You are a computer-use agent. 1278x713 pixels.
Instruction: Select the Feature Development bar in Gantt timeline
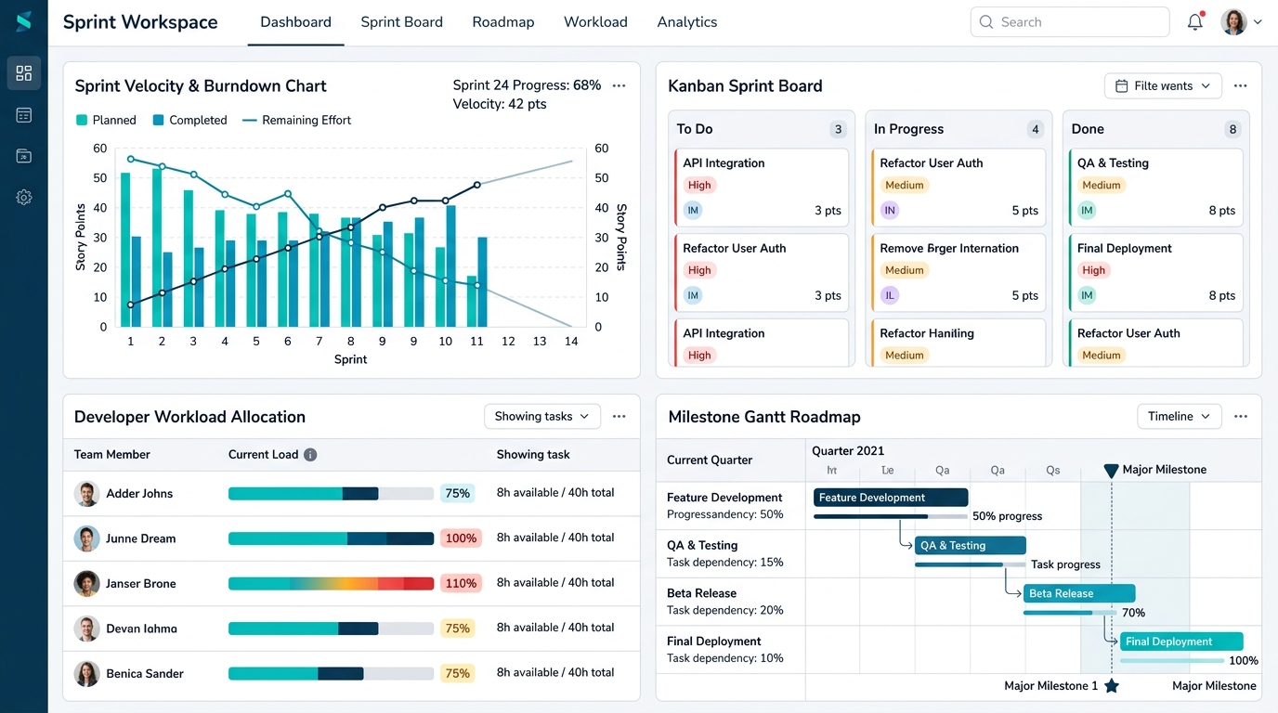[x=891, y=498]
